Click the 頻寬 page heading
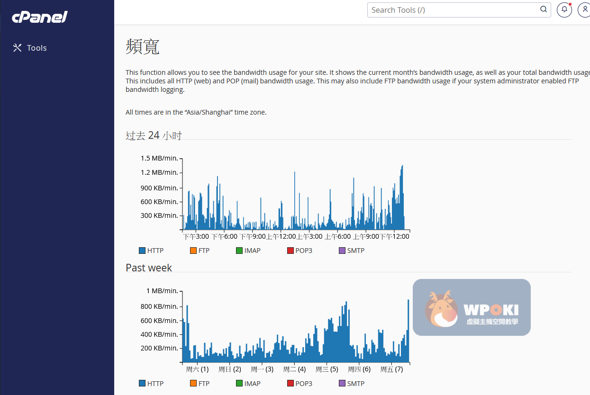590x395 pixels. [x=143, y=47]
